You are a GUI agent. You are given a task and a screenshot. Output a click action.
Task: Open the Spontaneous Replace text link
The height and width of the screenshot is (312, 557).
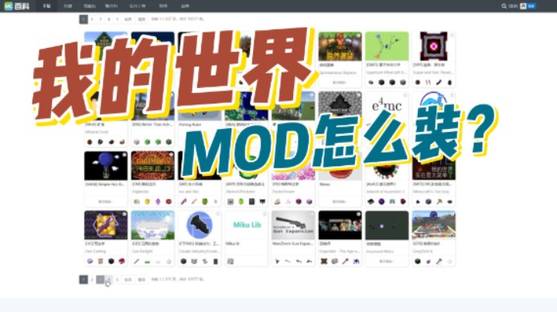pyautogui.click(x=338, y=73)
